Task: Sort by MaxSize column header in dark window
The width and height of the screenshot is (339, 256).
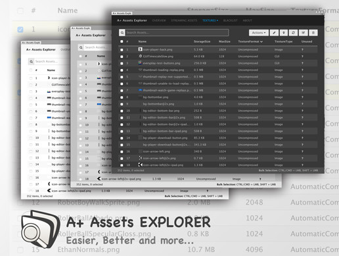Action: pos(225,41)
